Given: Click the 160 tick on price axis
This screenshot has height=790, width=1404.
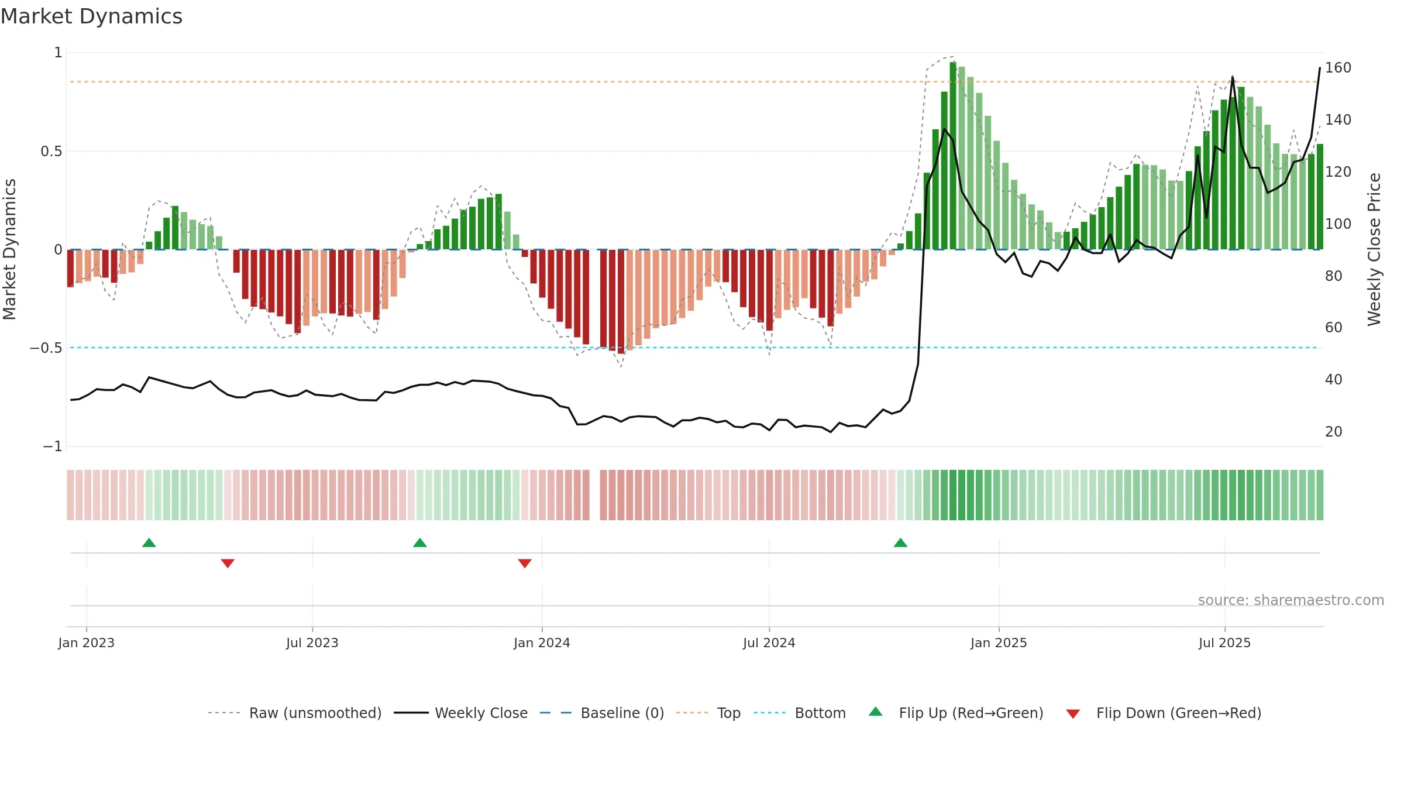Looking at the screenshot, I should [x=1338, y=68].
